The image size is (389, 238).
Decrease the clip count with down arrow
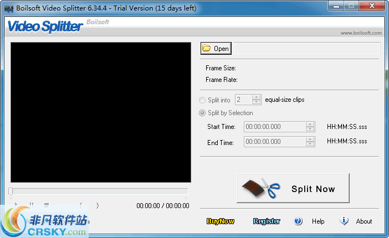click(256, 102)
